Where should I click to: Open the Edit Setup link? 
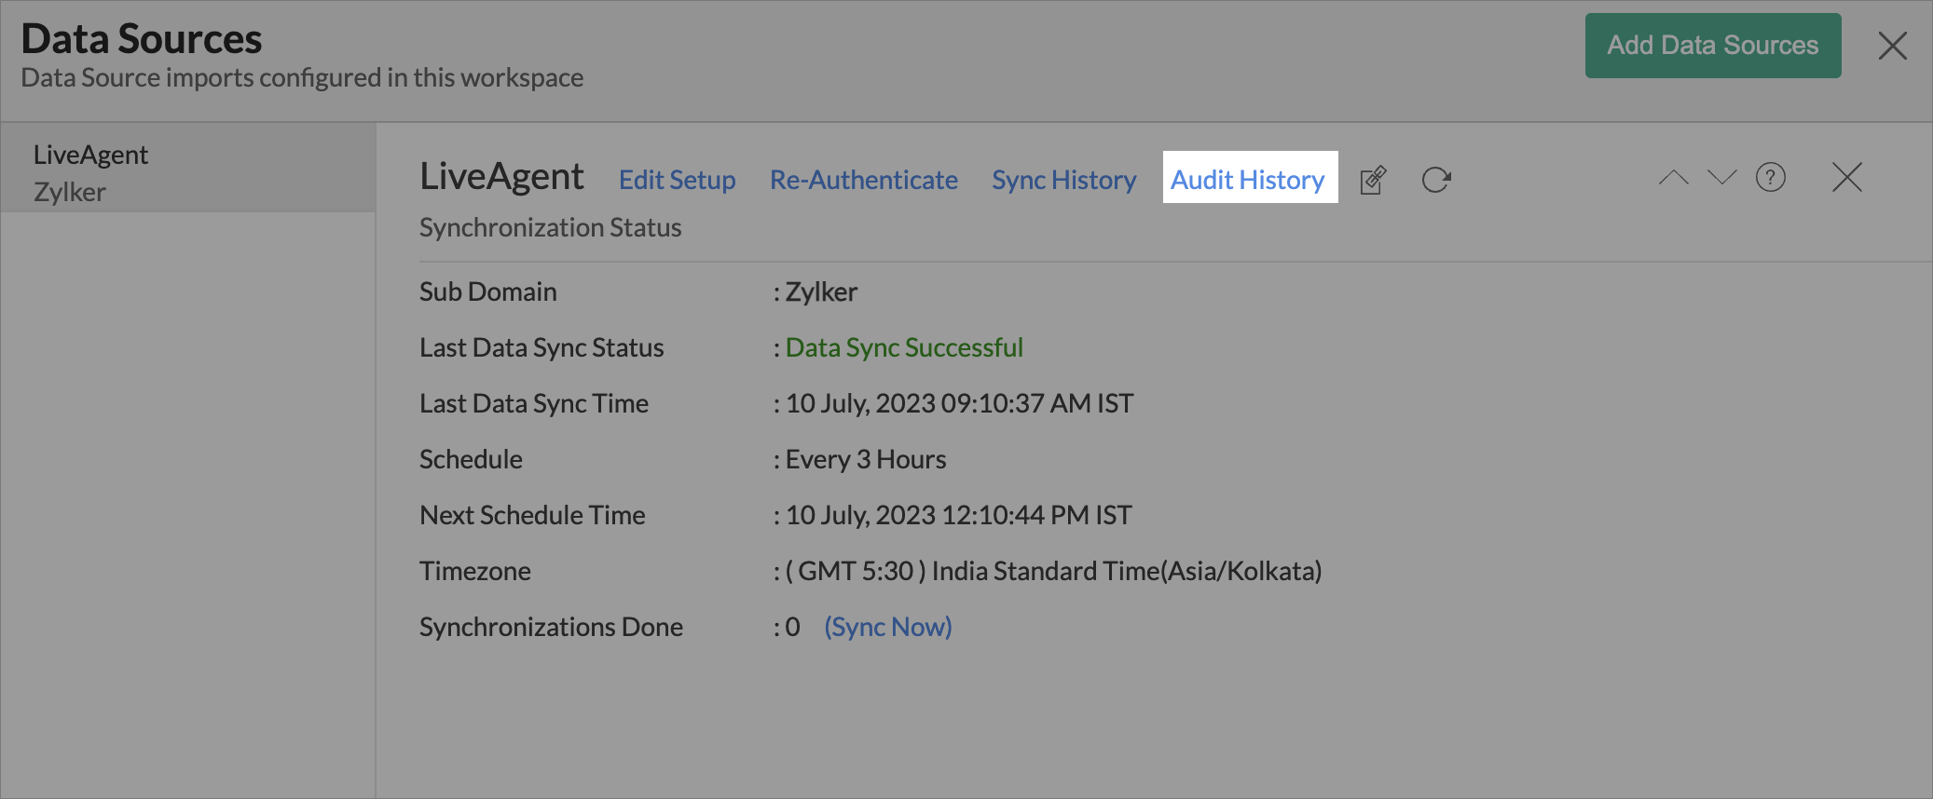(x=677, y=180)
